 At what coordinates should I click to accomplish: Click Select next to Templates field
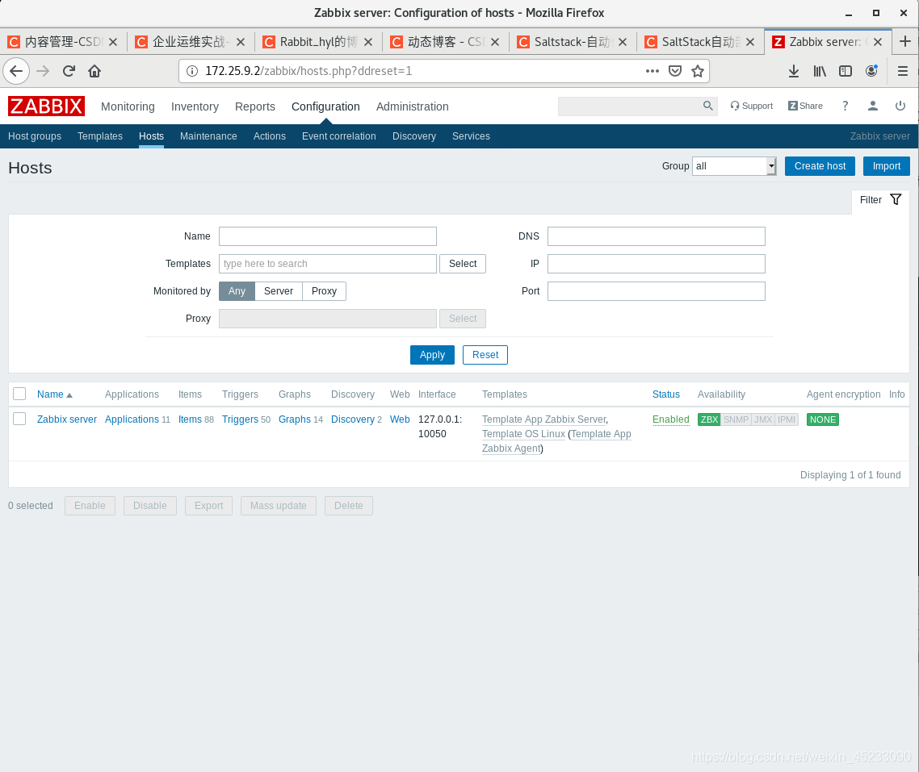(463, 263)
